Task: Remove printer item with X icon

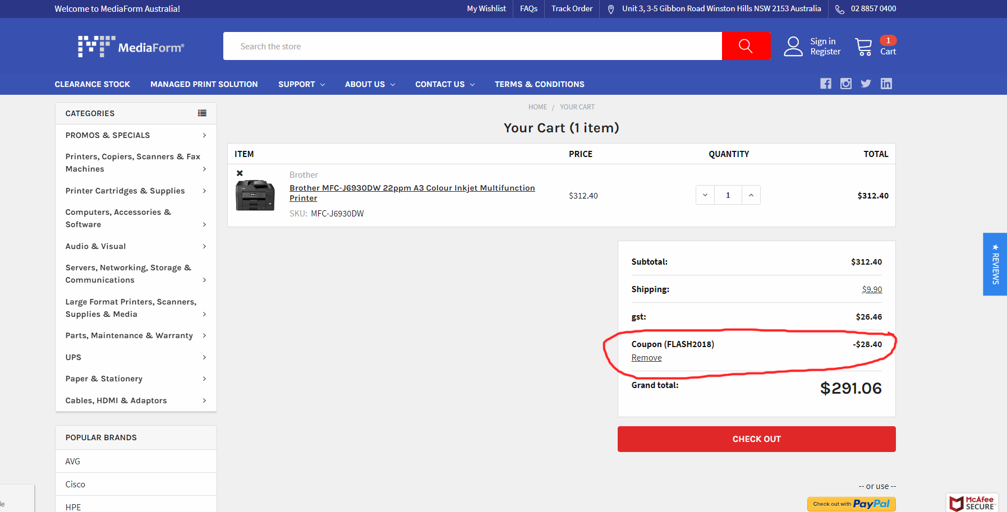Action: coord(240,173)
